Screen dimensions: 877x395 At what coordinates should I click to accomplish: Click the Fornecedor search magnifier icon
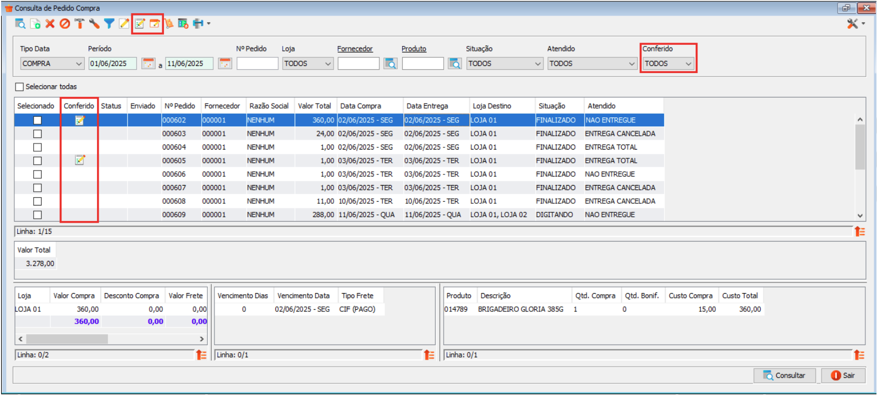[391, 64]
